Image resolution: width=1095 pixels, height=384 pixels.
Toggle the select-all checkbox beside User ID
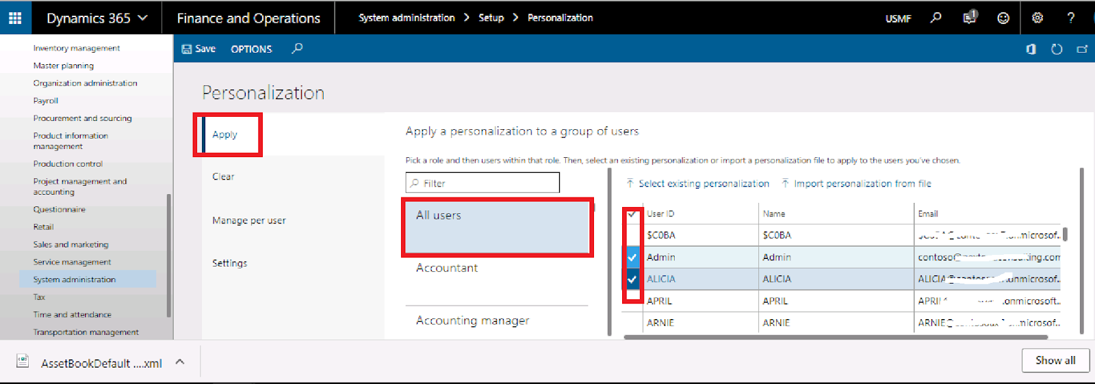coord(632,214)
